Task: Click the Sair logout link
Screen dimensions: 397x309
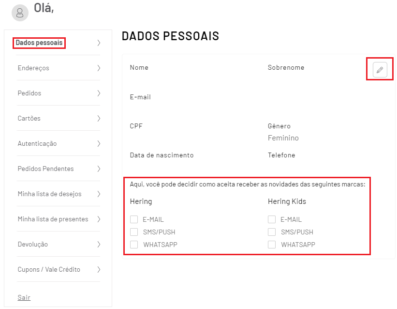Action: 24,297
